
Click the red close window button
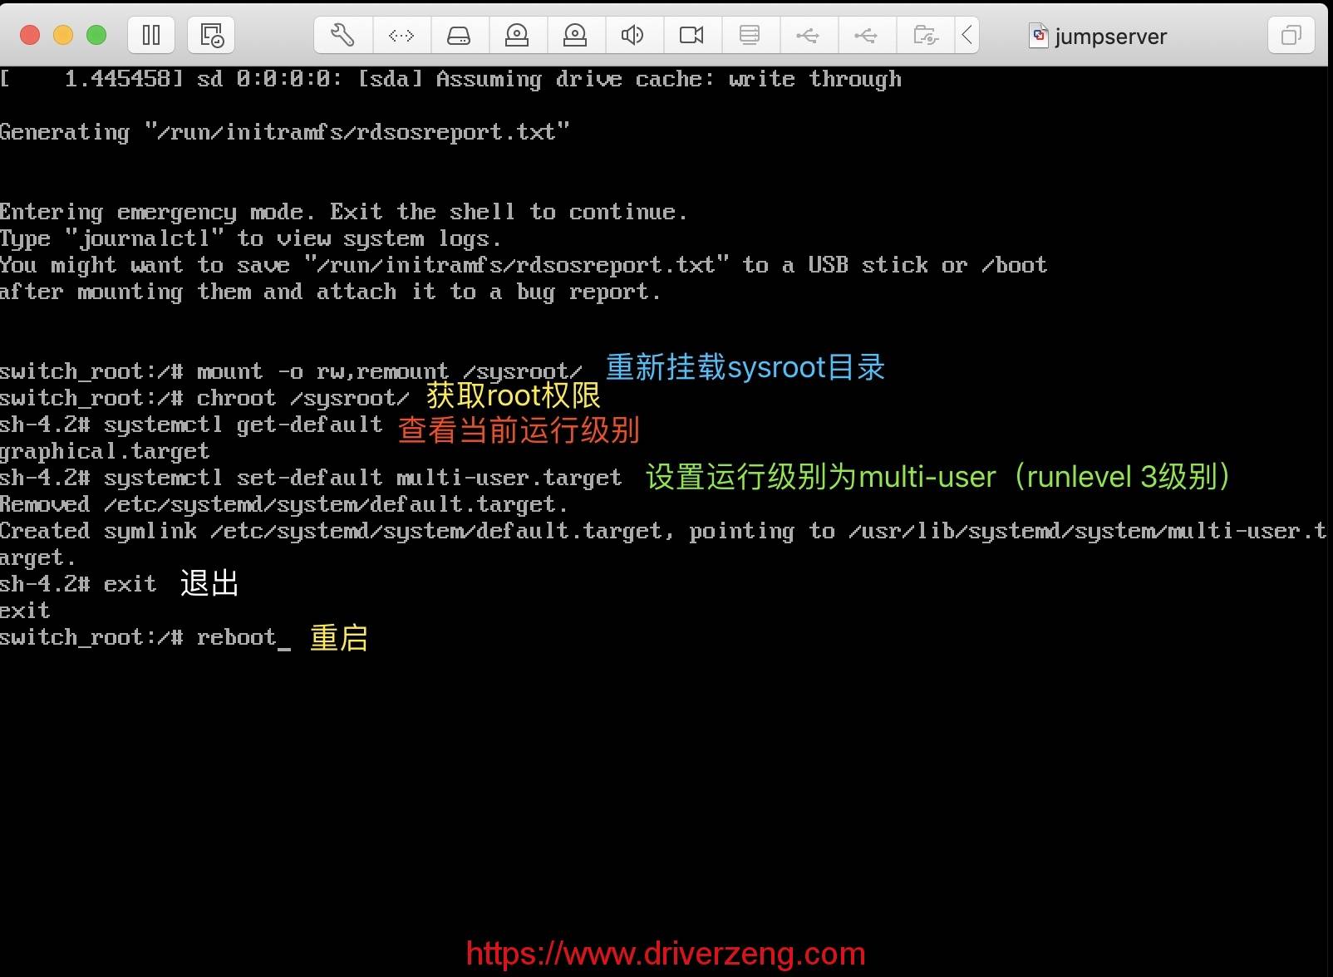click(30, 35)
